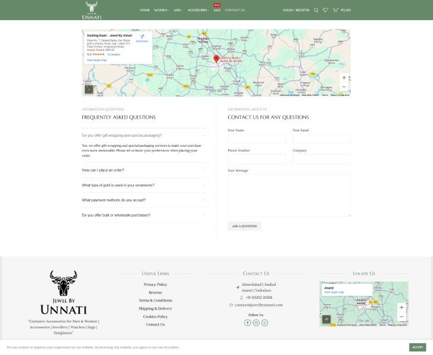
Task: Click the Jewel By Unnati header logo
Action: pos(92,10)
